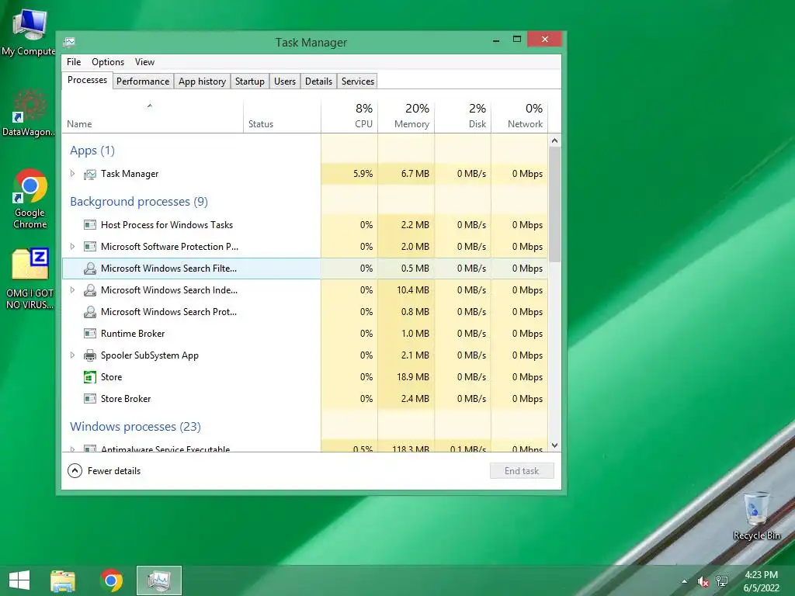Select OMG I GOT NO VIRUS zip folder
This screenshot has width=795, height=596.
click(x=30, y=279)
